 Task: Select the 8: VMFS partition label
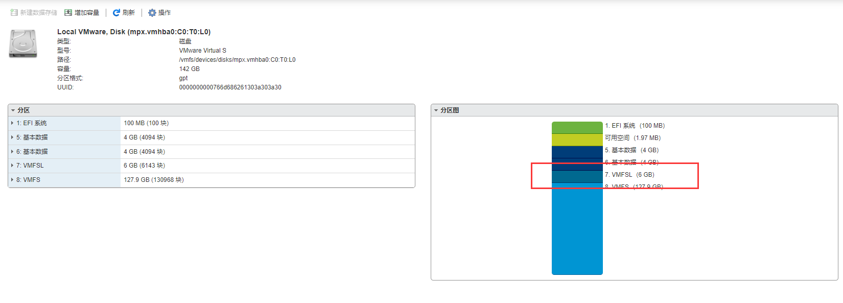tap(28, 180)
